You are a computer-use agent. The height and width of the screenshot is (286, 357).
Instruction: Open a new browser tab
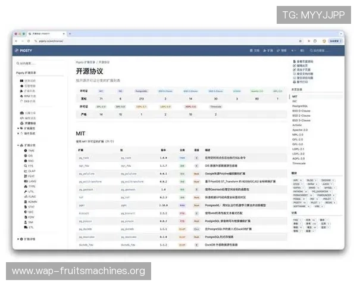70,34
